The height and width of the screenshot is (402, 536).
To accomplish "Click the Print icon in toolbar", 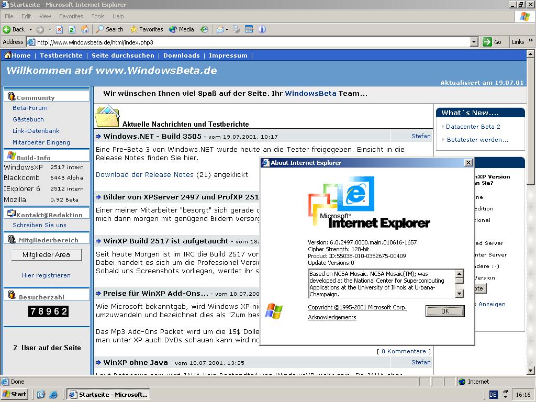I will click(237, 29).
